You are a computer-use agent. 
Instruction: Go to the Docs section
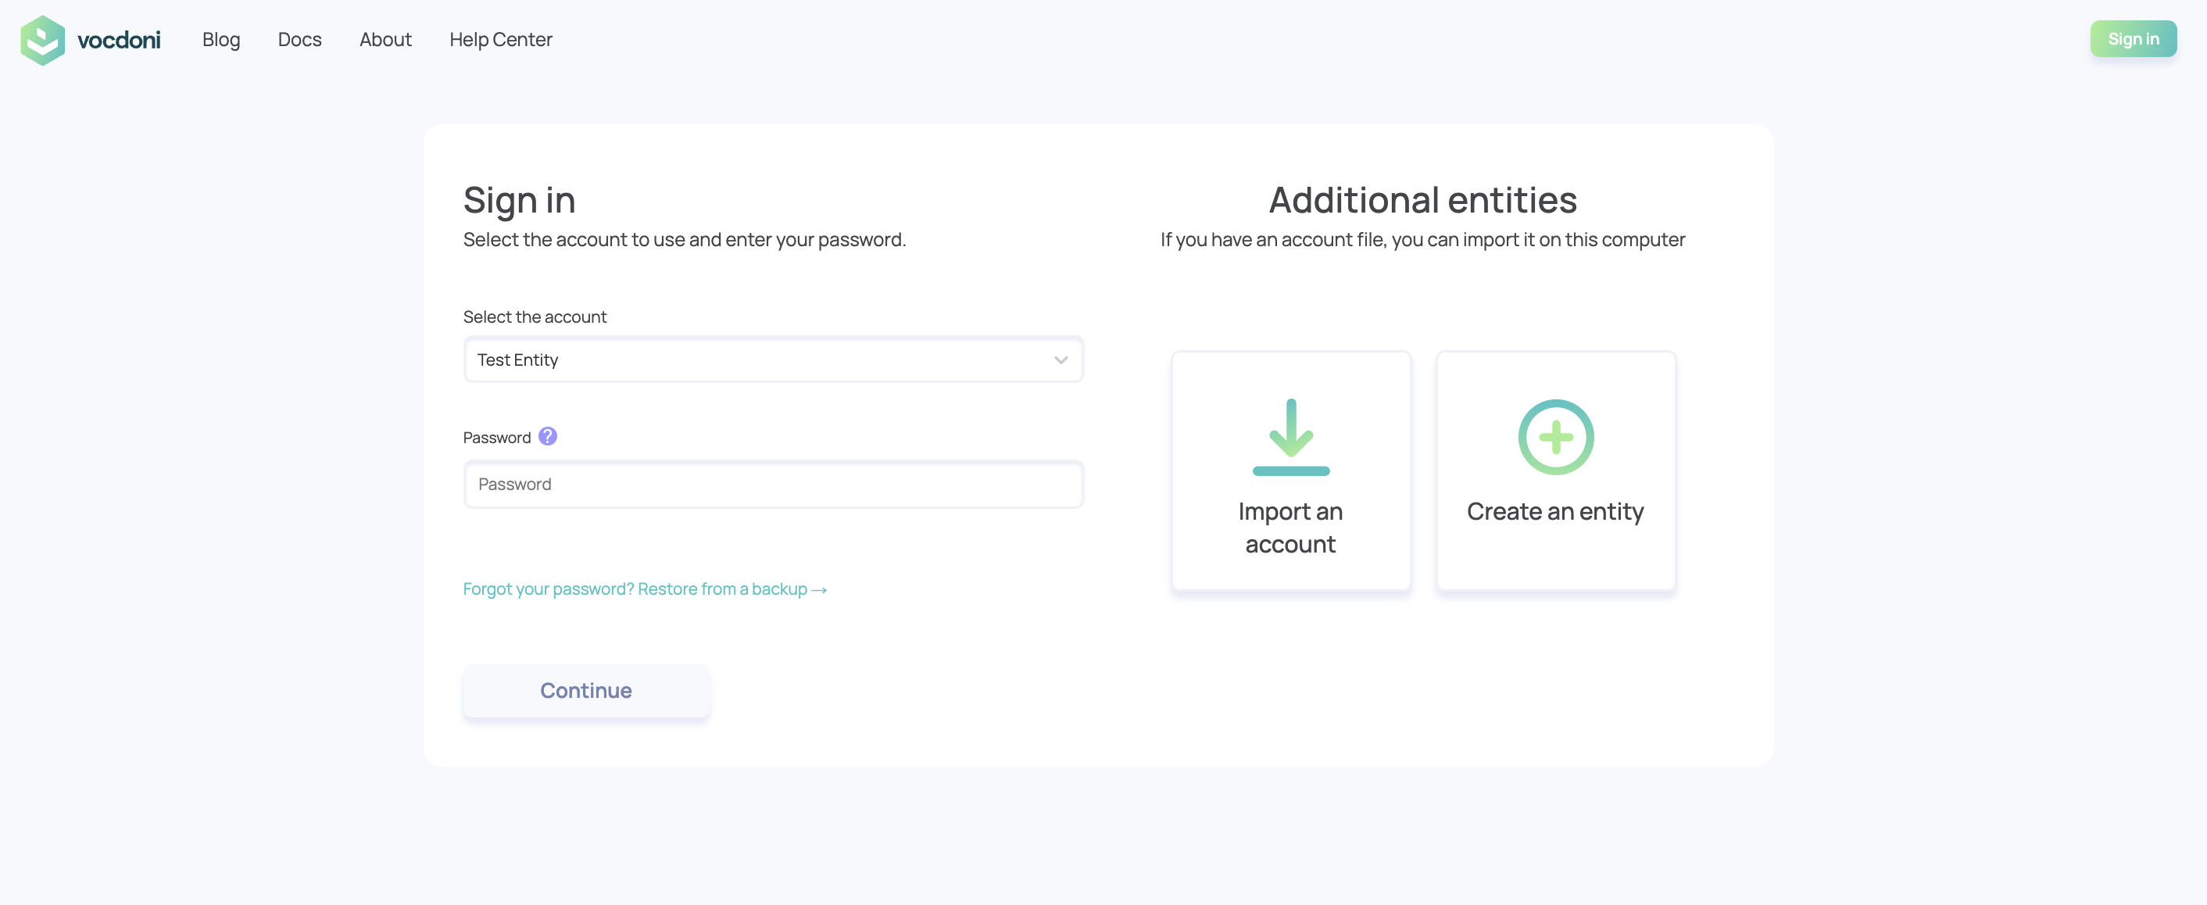300,39
